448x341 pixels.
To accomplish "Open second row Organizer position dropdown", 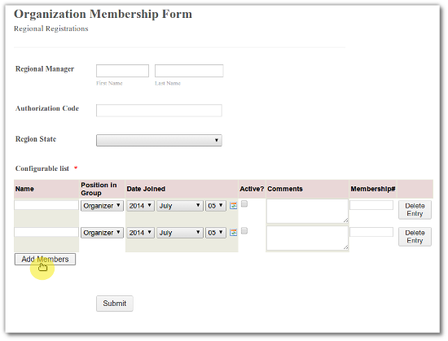I will (x=102, y=233).
